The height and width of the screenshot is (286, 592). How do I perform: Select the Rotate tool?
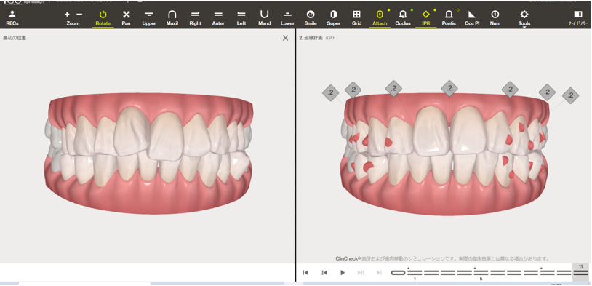(103, 17)
